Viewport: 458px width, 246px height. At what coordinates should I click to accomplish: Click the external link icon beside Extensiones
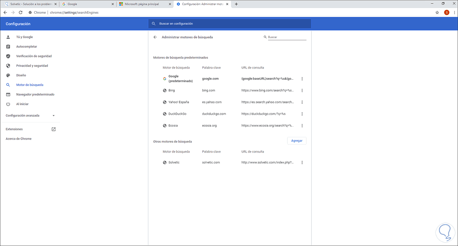click(53, 129)
